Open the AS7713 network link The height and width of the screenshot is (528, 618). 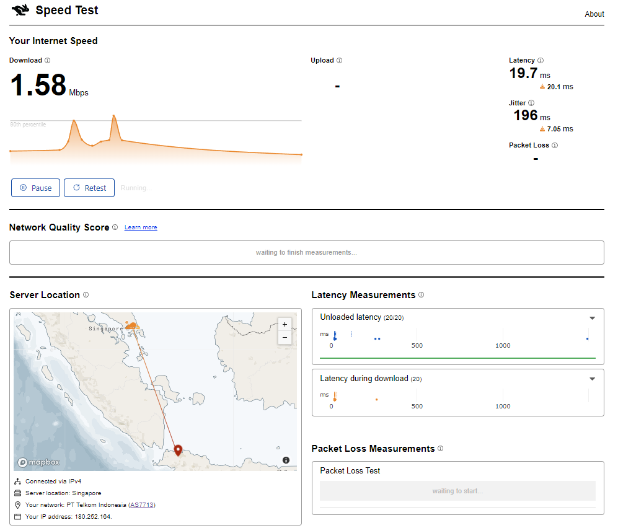tap(142, 505)
